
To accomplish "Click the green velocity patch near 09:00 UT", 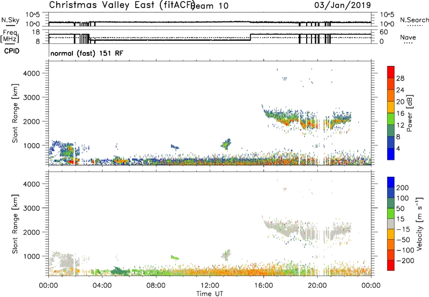I will pyautogui.click(x=175, y=257).
